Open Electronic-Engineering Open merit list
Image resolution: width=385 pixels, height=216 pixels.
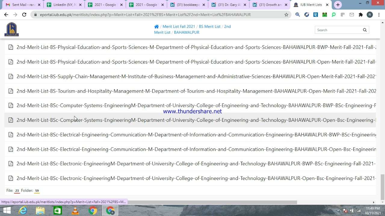point(196,178)
